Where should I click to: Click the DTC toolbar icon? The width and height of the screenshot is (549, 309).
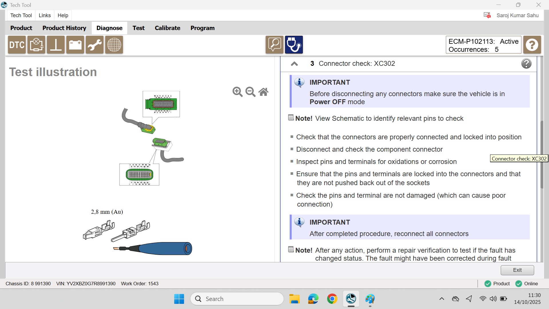click(x=17, y=45)
